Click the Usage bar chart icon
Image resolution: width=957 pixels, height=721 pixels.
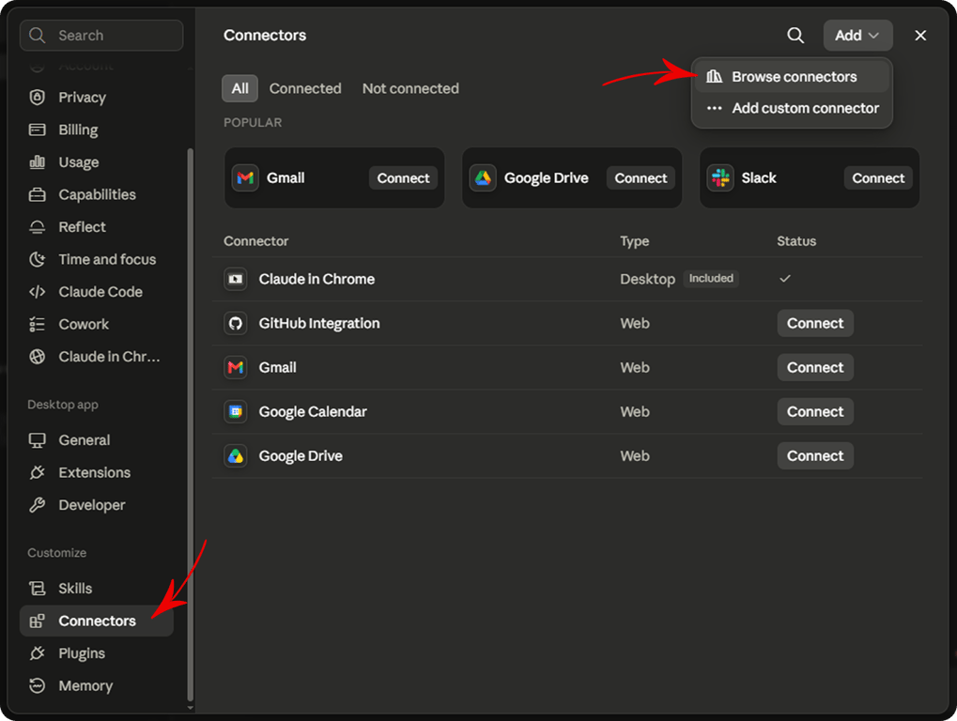tap(38, 161)
